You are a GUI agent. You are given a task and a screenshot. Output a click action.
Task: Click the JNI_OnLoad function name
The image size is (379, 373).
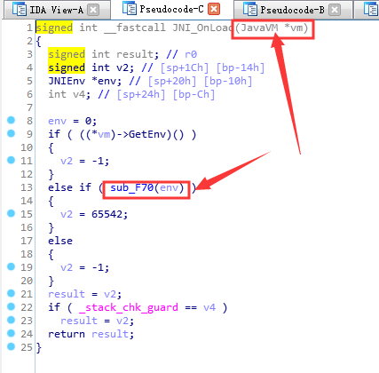click(x=202, y=28)
